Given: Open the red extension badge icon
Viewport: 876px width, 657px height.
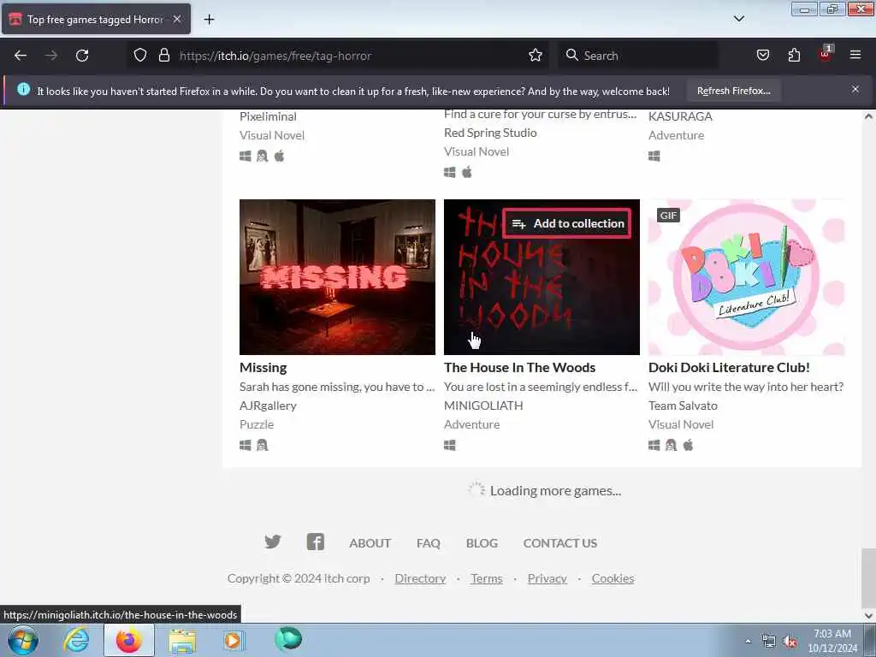Looking at the screenshot, I should click(x=826, y=54).
